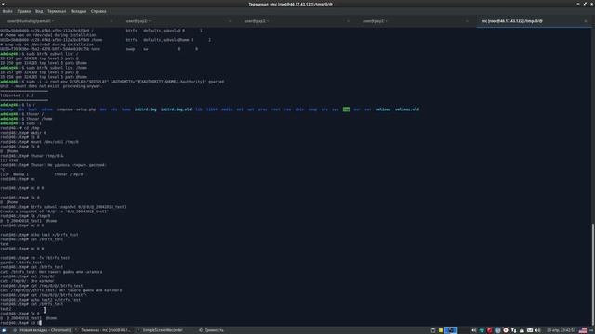Open the applications menu in the taskbar
This screenshot has height=334, width=595.
[4, 330]
